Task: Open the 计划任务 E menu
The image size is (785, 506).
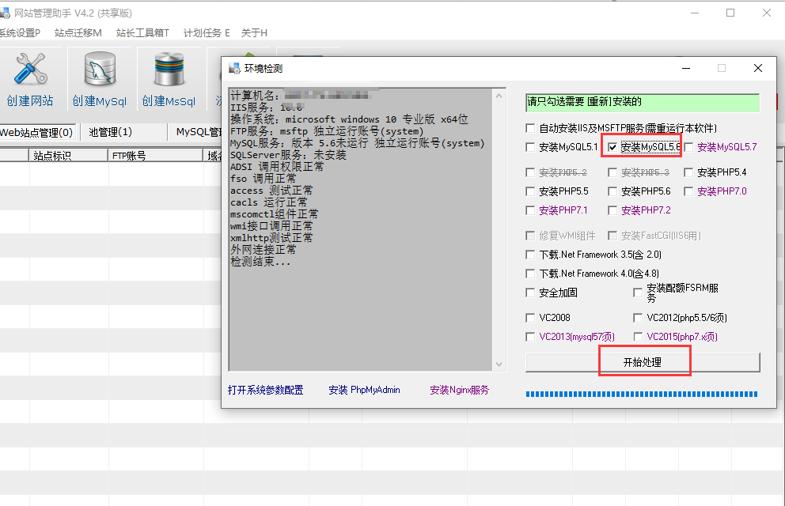Action: tap(207, 32)
